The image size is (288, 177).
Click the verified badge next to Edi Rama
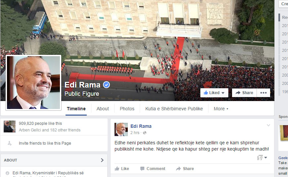pos(106,85)
